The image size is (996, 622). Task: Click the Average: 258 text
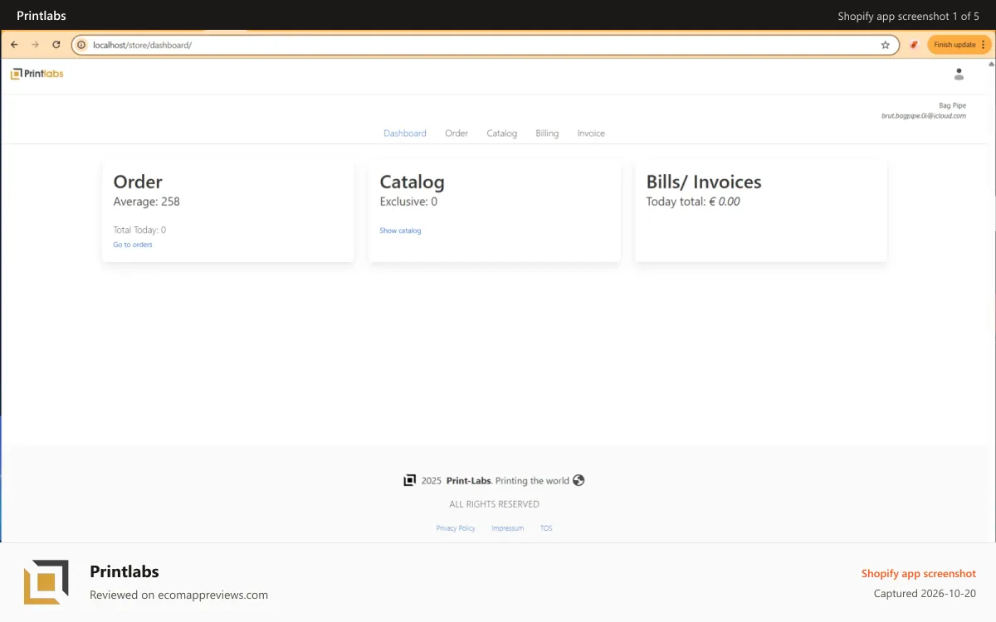tap(146, 202)
